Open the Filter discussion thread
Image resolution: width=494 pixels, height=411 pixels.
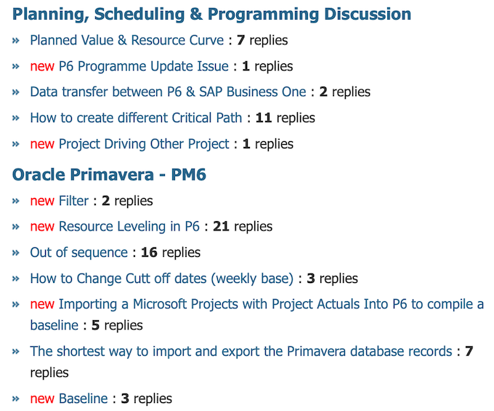73,201
